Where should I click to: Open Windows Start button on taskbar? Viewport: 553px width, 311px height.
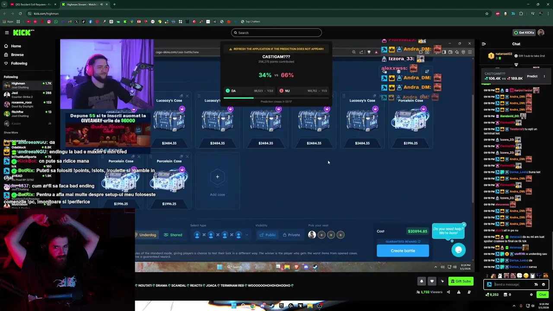point(233,306)
